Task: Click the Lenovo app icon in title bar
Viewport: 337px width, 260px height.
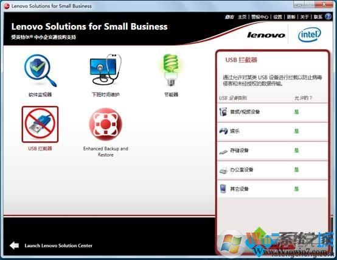Action: click(7, 6)
